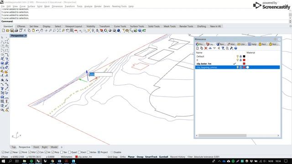Image resolution: width=292 pixels, height=164 pixels.
Task: Click the Lock padlock icon in Standard toolbar
Action: [x=97, y=31]
